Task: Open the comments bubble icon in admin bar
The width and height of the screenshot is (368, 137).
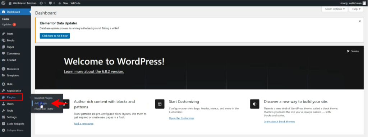Action: coord(50,3)
